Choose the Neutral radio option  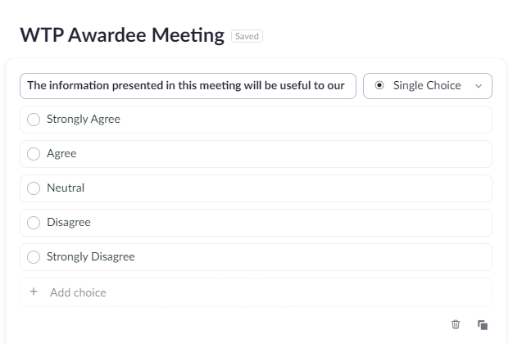[34, 188]
